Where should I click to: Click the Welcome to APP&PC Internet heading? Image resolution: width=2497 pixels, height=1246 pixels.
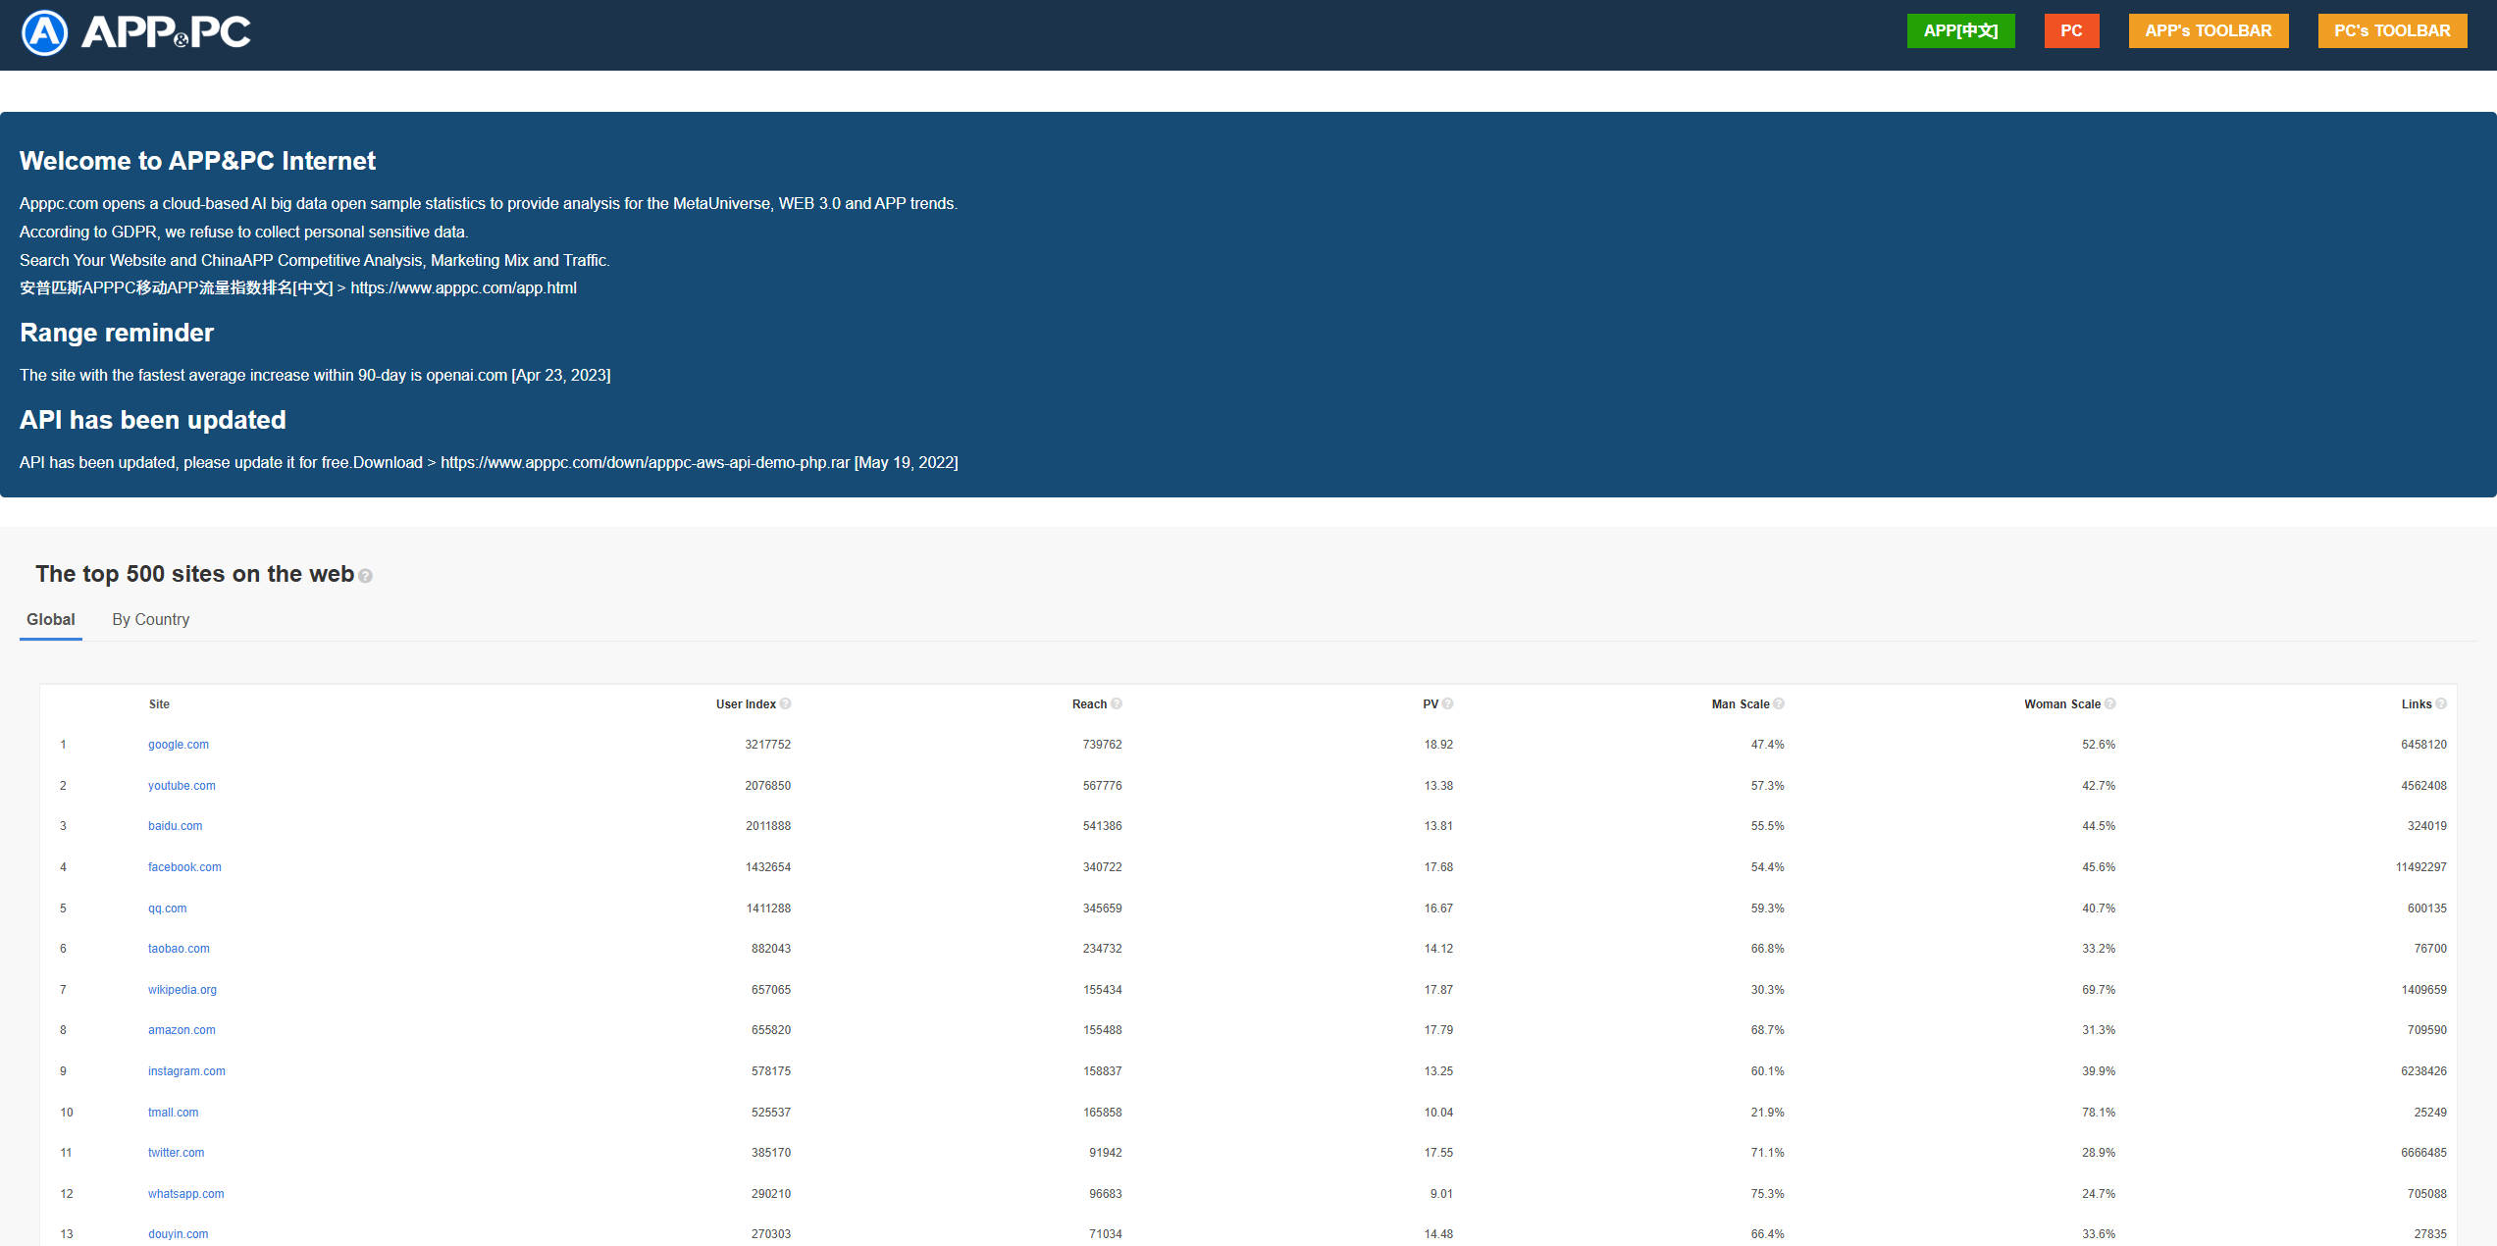(x=197, y=161)
